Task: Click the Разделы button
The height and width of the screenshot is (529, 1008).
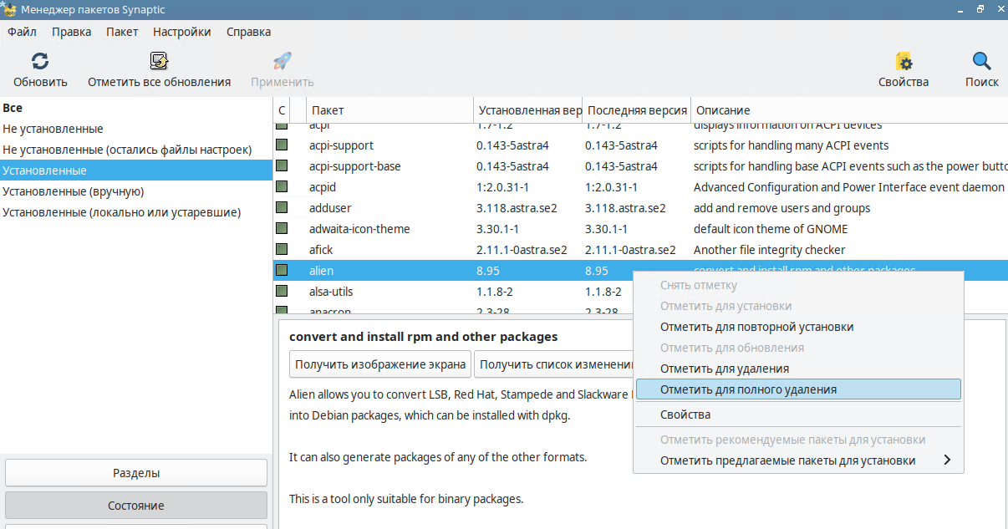Action: tap(136, 473)
